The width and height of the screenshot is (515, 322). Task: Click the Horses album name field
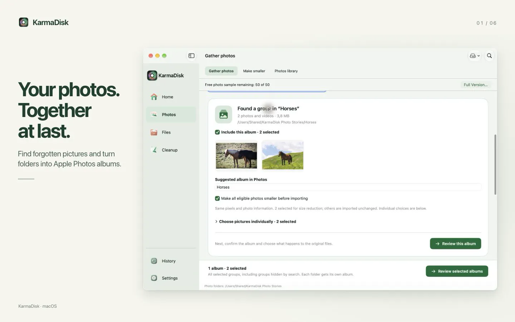coord(348,187)
